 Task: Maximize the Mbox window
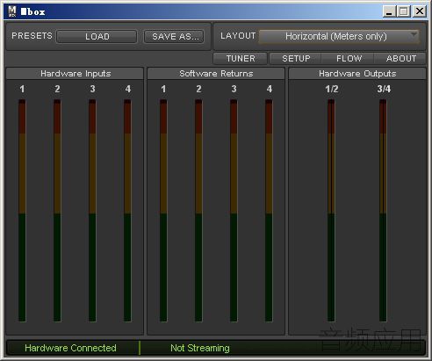tap(404, 11)
